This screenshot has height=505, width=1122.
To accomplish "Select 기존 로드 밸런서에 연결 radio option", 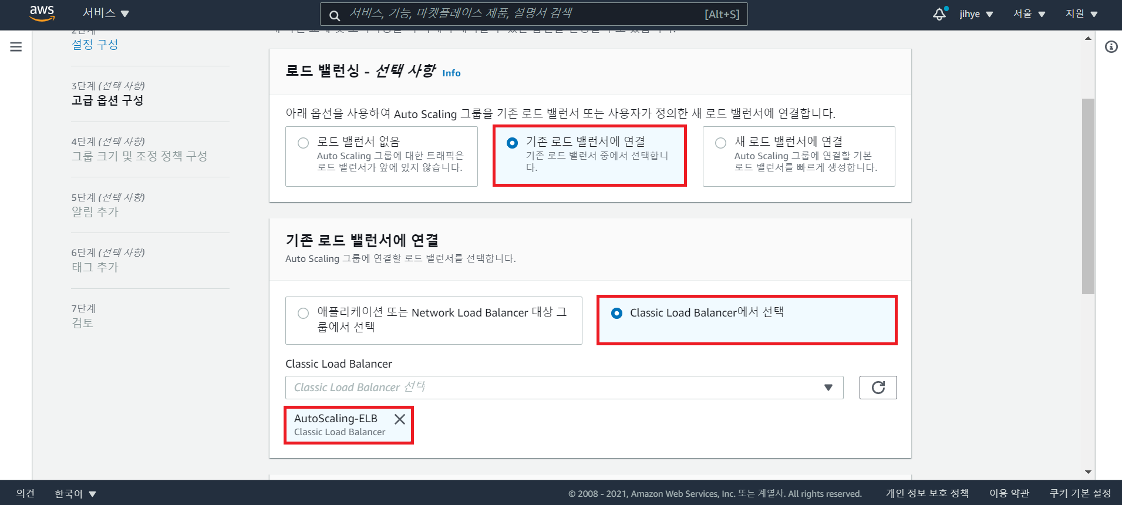I will coord(512,143).
